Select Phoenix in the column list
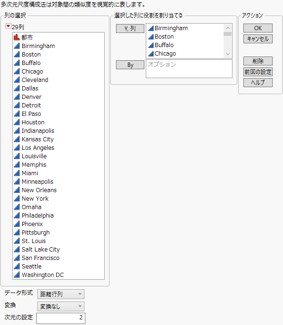This screenshot has width=283, height=325. pyautogui.click(x=32, y=224)
